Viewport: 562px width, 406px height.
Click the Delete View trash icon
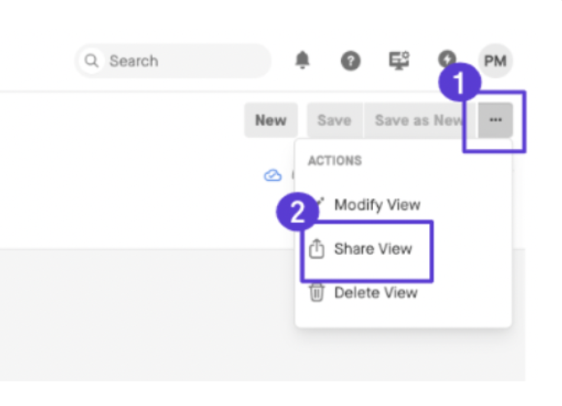(316, 293)
